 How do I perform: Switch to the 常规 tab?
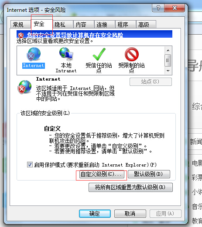coord(18,25)
